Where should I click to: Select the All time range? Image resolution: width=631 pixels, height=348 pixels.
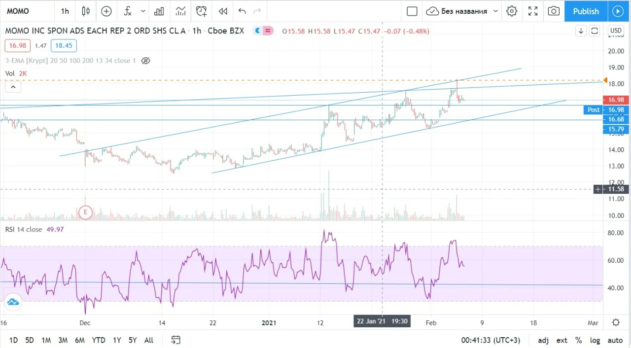click(148, 340)
